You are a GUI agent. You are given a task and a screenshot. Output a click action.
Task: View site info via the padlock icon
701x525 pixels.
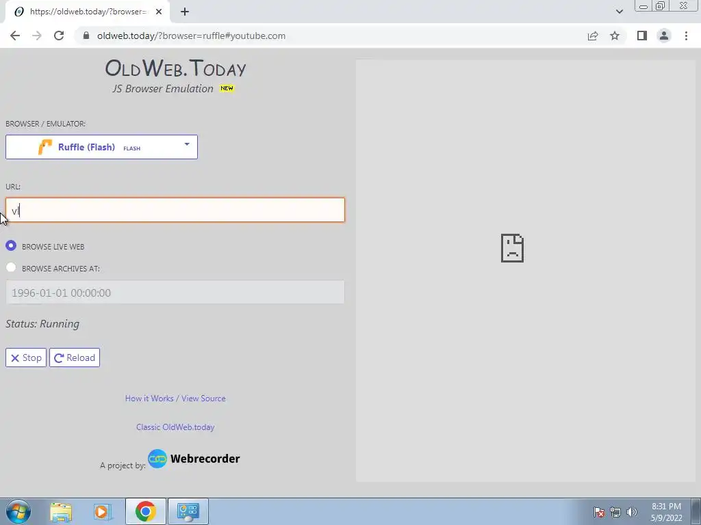click(x=86, y=36)
